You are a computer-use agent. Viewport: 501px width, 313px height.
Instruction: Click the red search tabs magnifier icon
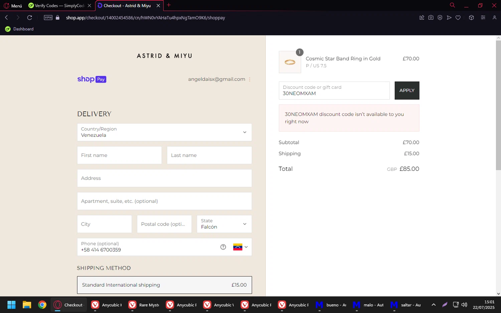coord(452,5)
